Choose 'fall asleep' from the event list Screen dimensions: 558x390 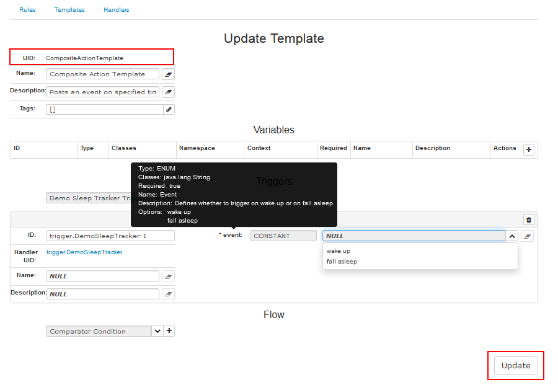coord(342,261)
